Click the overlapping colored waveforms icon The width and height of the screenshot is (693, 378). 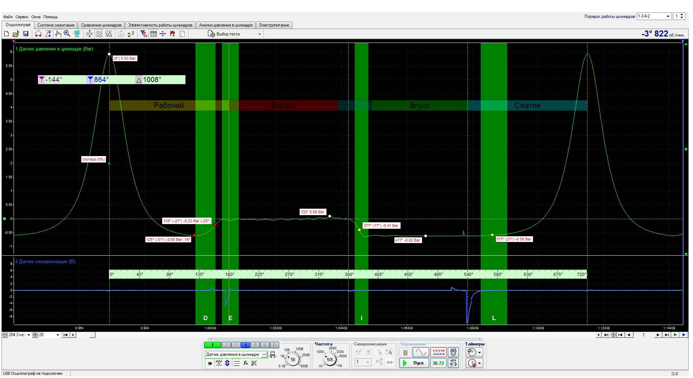click(x=109, y=34)
